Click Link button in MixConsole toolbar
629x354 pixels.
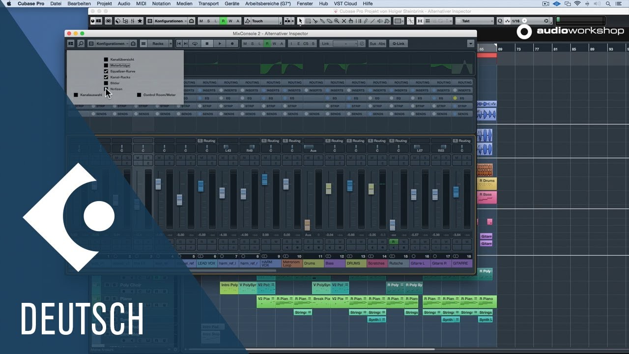click(325, 44)
